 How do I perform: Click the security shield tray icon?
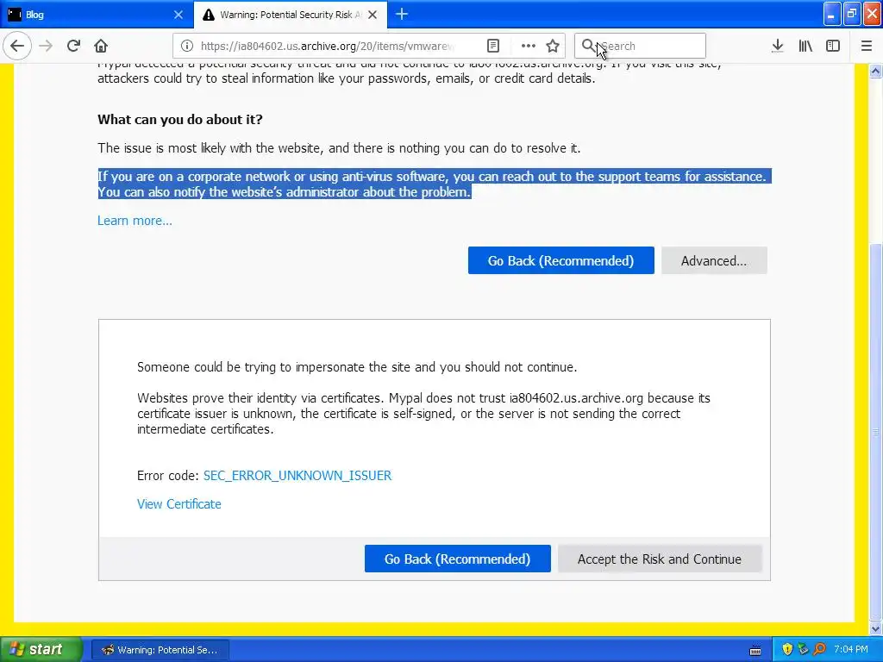coord(787,650)
